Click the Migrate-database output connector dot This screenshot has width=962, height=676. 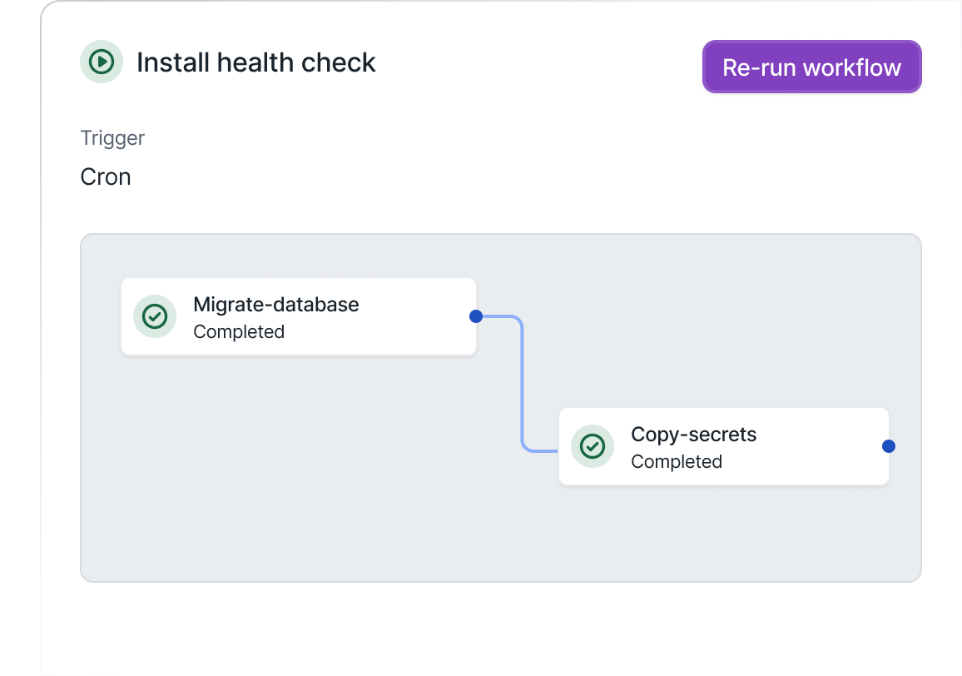coord(476,316)
